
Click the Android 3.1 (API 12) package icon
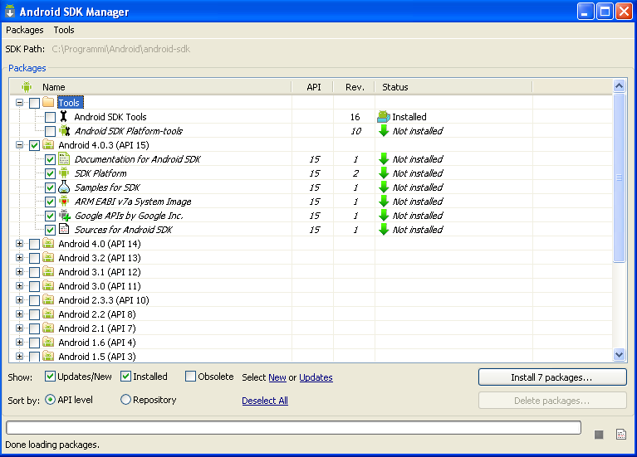[x=48, y=271]
